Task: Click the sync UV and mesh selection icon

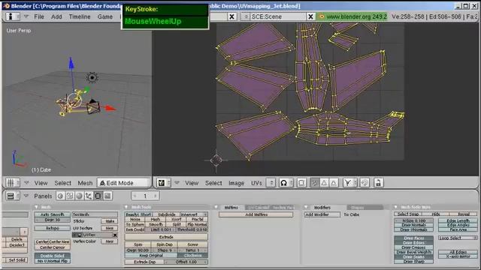Action: (x=301, y=183)
